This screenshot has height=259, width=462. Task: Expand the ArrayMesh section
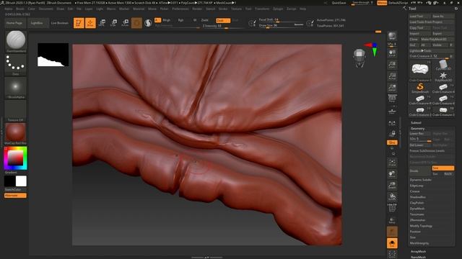[418, 252]
